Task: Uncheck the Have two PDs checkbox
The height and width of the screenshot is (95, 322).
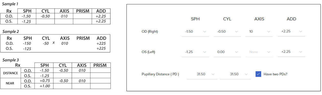Action: click(258, 74)
